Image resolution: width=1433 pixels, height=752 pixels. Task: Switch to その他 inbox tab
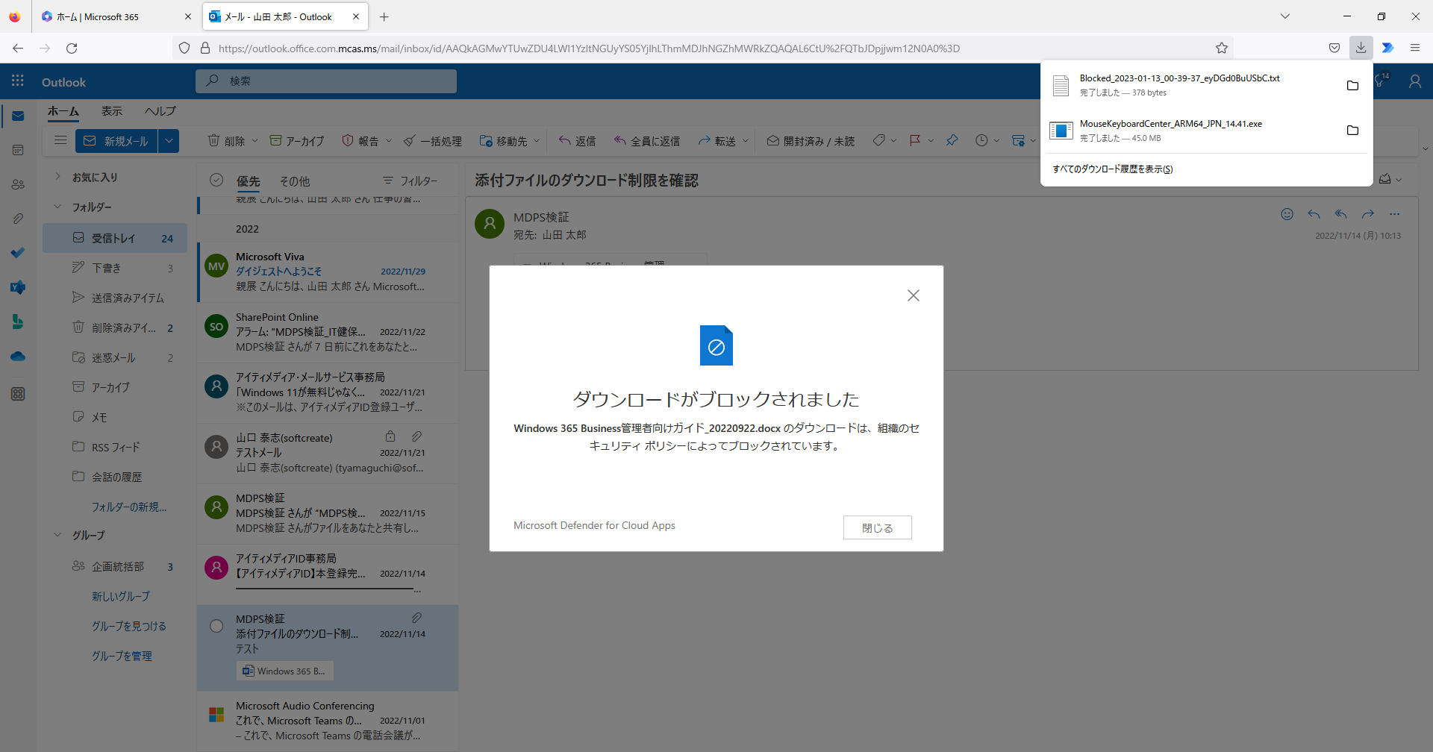pyautogui.click(x=295, y=181)
